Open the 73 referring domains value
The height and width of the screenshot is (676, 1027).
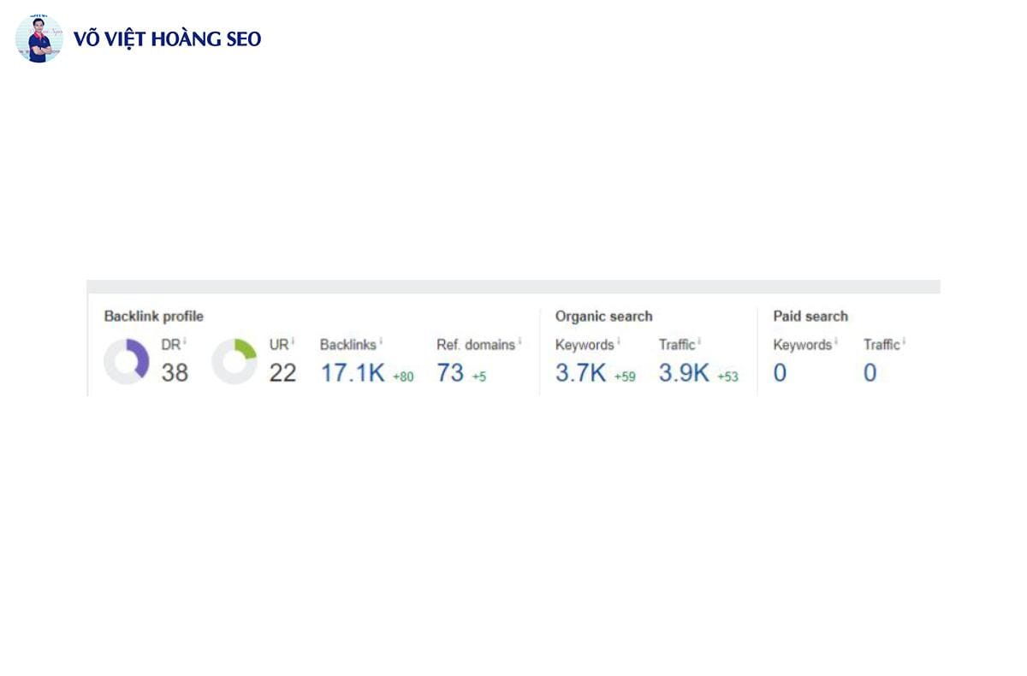coord(450,373)
